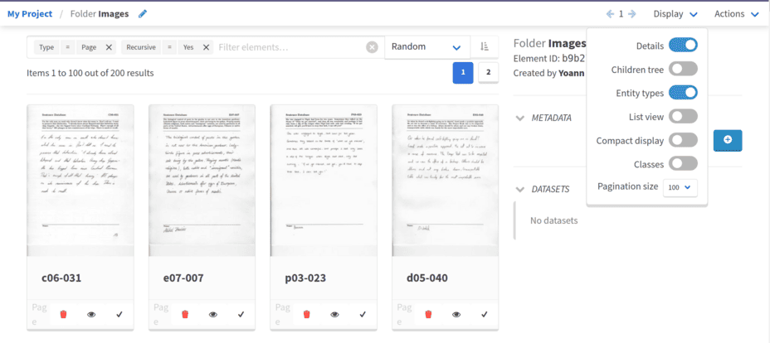This screenshot has width=770, height=343.
Task: Go to results page 1
Action: 463,73
